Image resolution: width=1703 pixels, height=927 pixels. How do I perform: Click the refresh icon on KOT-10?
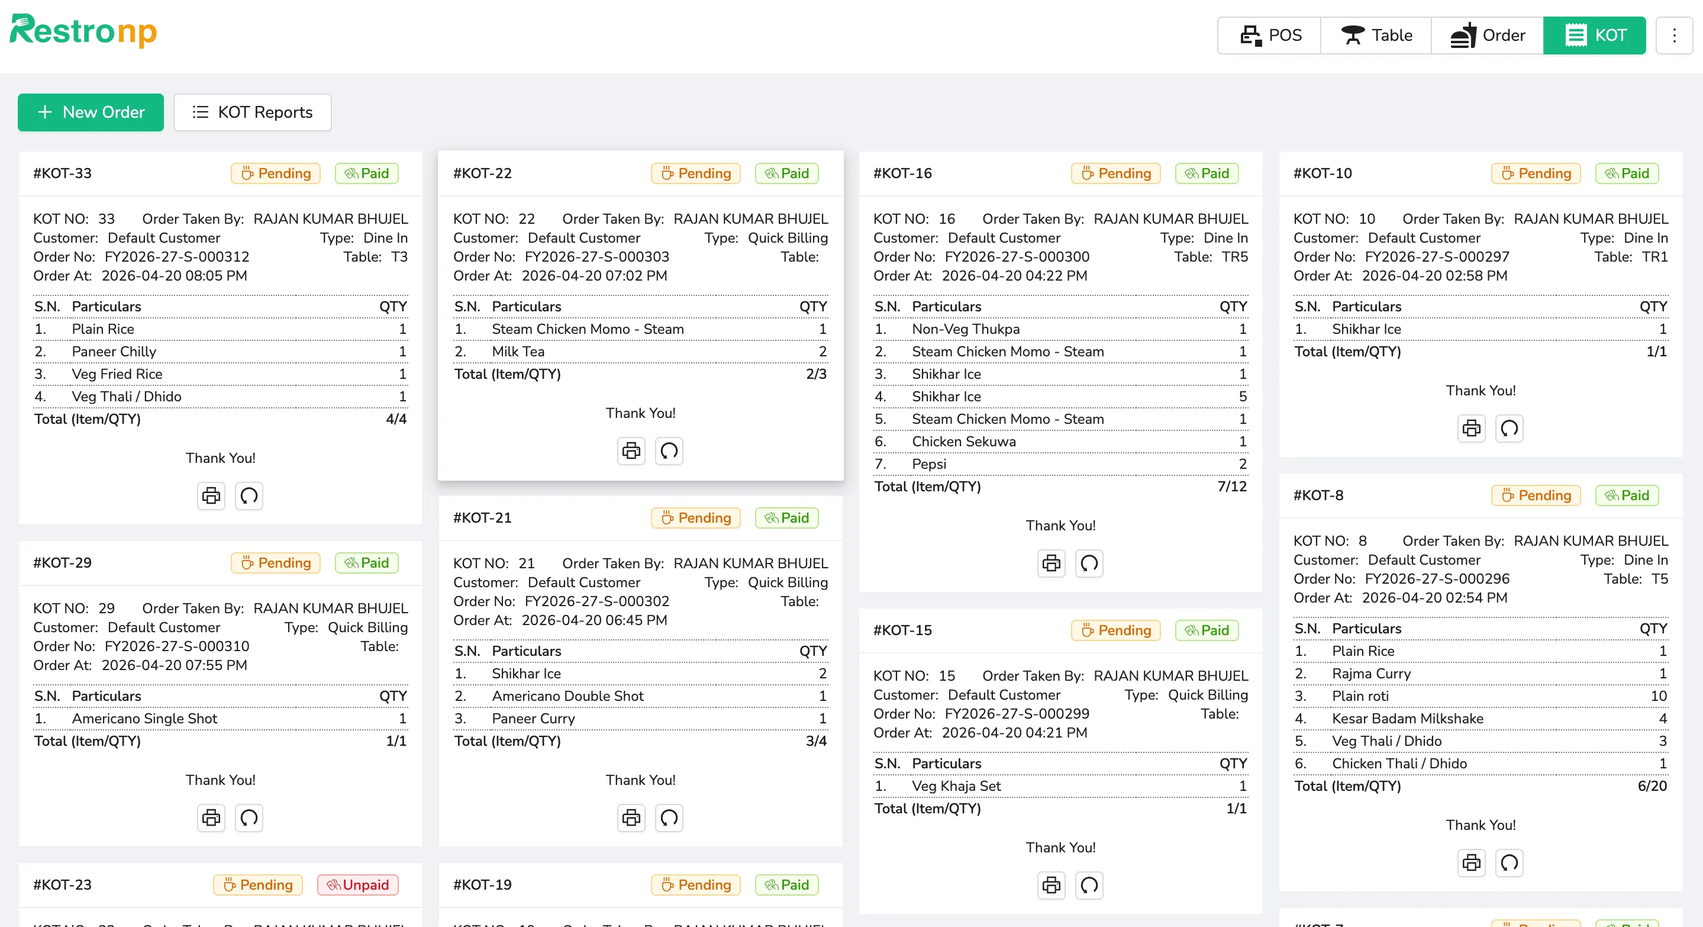[1510, 429]
